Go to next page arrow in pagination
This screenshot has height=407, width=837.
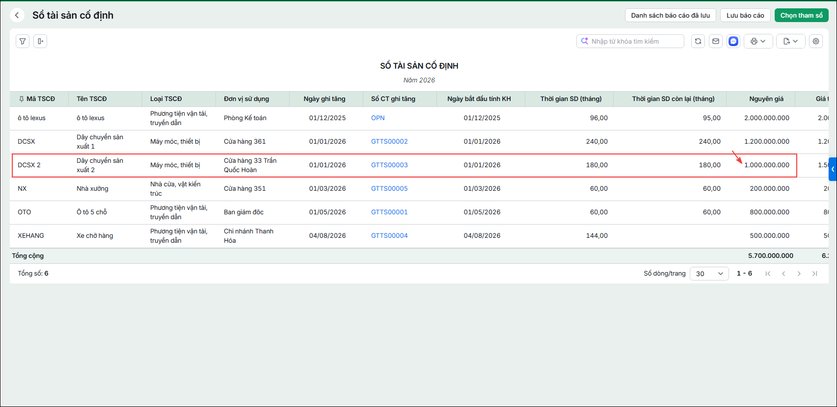click(x=799, y=274)
